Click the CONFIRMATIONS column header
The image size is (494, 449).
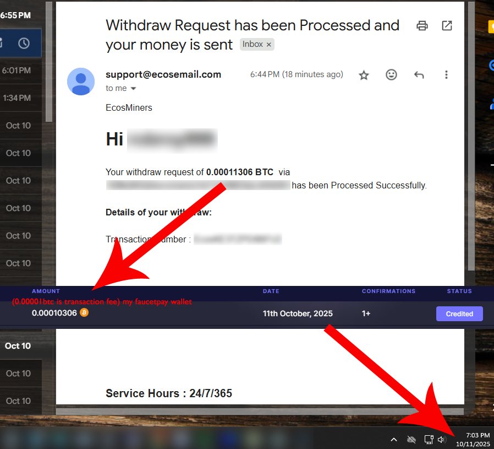click(x=388, y=291)
